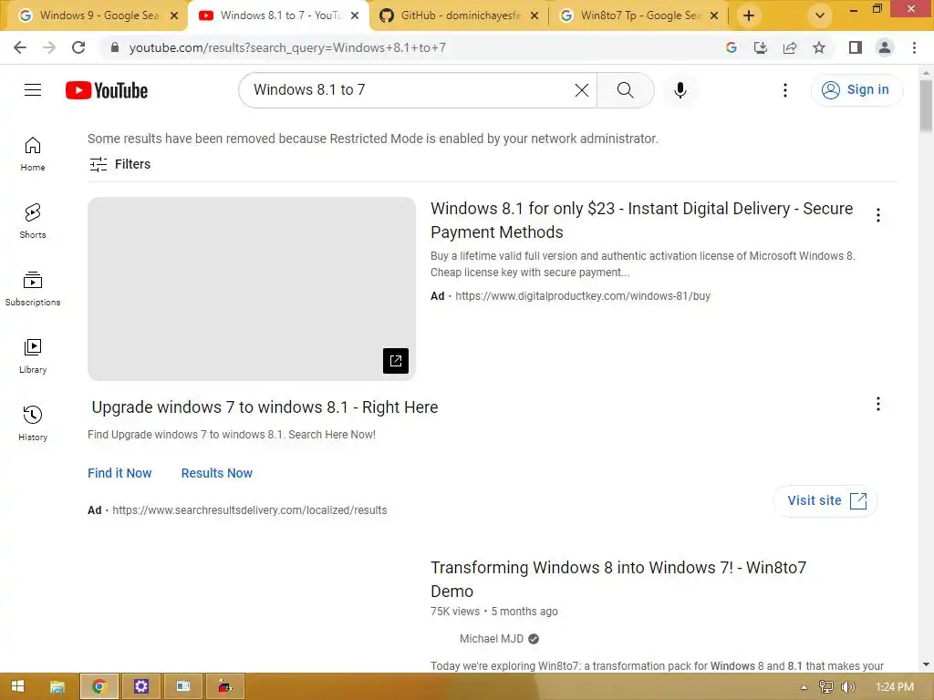Open the digitalproductkey.com ad URL
Viewport: 934px width, 700px height.
[583, 296]
